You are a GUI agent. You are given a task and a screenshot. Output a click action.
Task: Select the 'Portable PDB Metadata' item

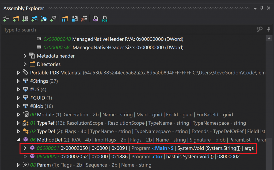(56, 73)
